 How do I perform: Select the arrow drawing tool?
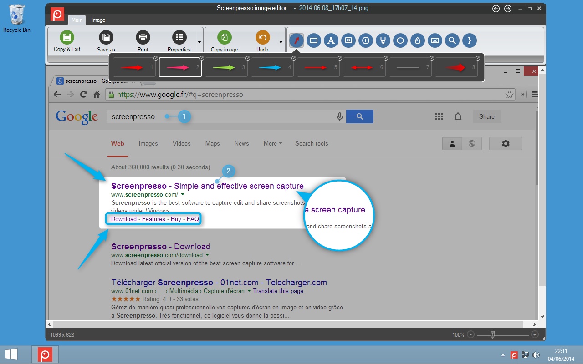coord(297,40)
